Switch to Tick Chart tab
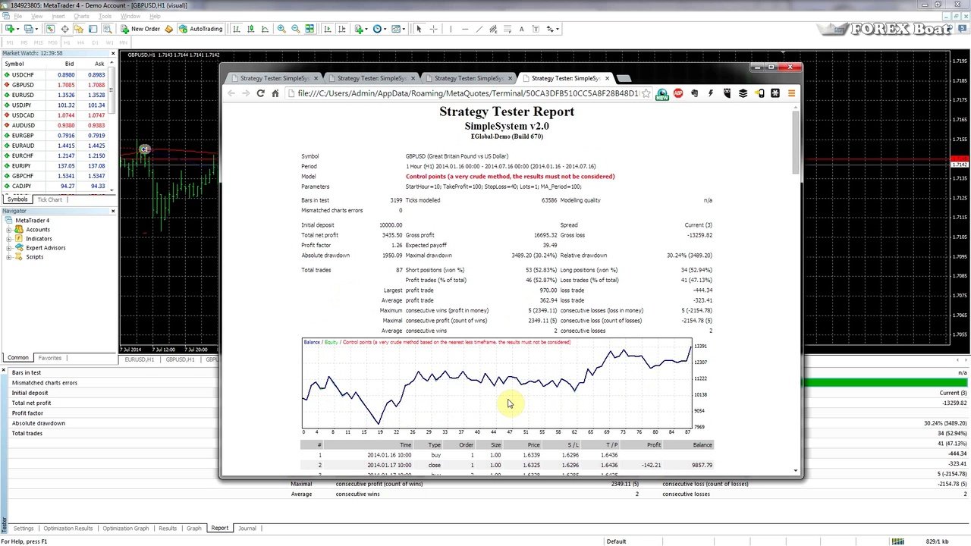The height and width of the screenshot is (546, 971). [49, 199]
